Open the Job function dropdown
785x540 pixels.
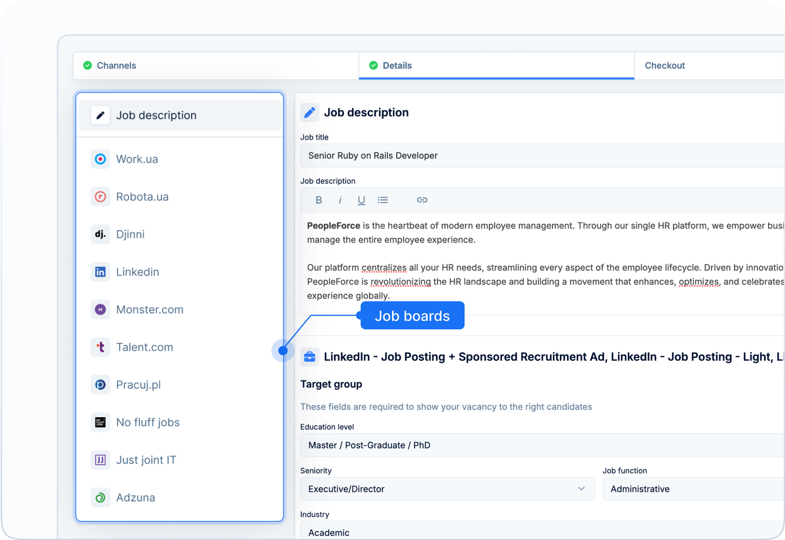694,489
